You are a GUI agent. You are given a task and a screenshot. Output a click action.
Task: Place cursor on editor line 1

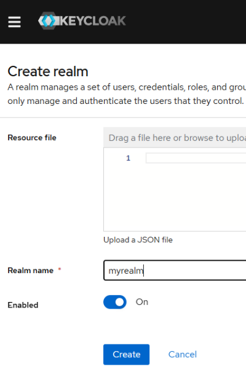(x=196, y=158)
